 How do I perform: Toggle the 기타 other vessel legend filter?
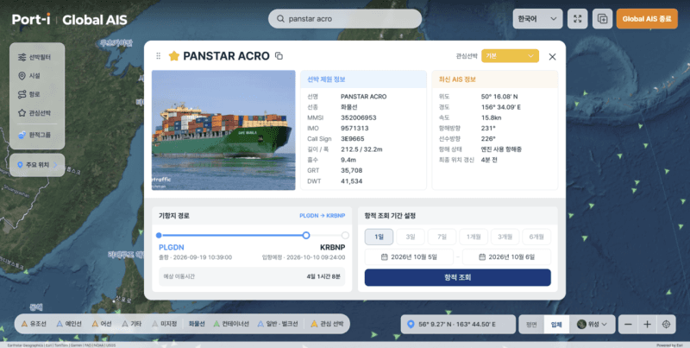tap(131, 324)
